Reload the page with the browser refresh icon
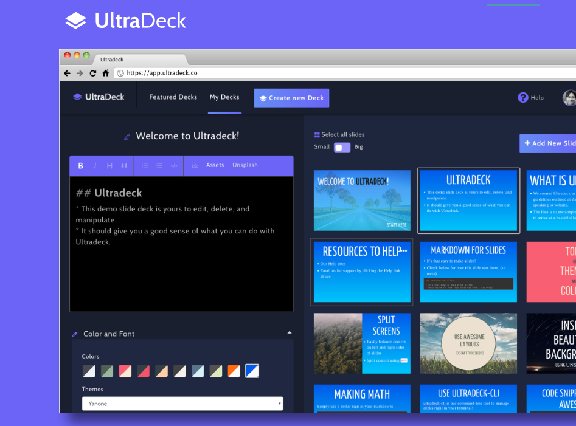This screenshot has height=426, width=576. 93,73
